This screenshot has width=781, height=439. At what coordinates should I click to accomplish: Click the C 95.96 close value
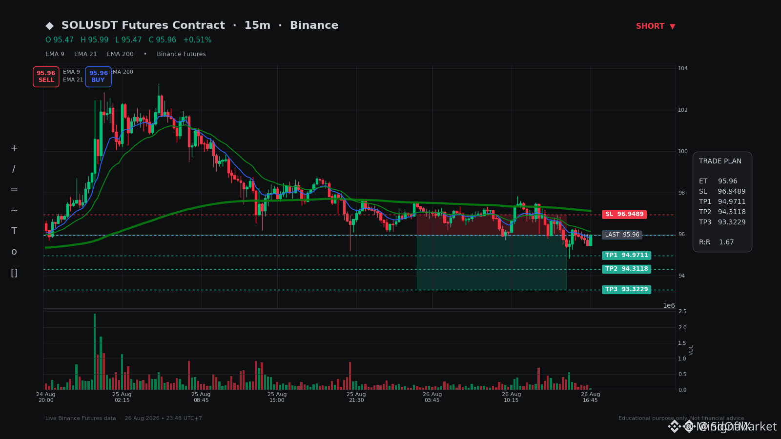click(163, 40)
